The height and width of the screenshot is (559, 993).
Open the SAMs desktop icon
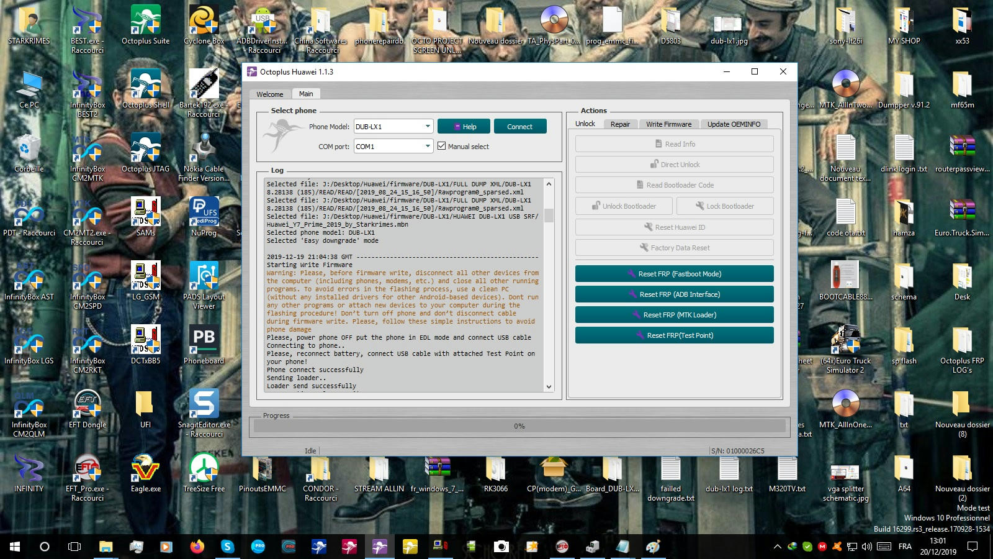[x=145, y=217]
